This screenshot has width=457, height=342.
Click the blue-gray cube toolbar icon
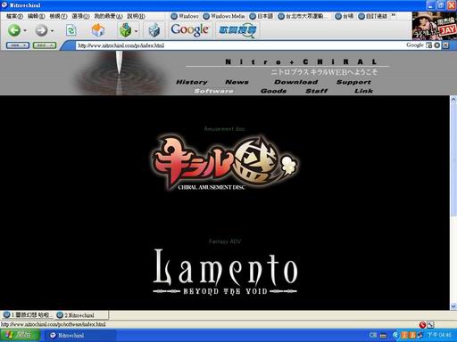(154, 30)
